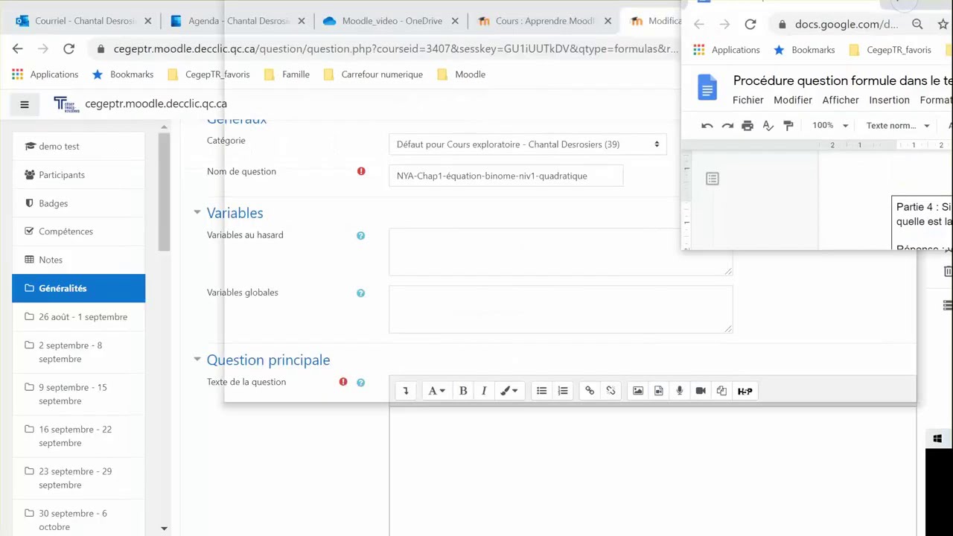Switch to Cours : Apprendre Moodle tab
Viewport: 953px width, 536px height.
point(544,21)
